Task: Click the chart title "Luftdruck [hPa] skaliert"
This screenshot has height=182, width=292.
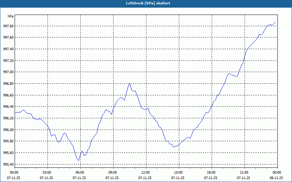Action: point(148,3)
